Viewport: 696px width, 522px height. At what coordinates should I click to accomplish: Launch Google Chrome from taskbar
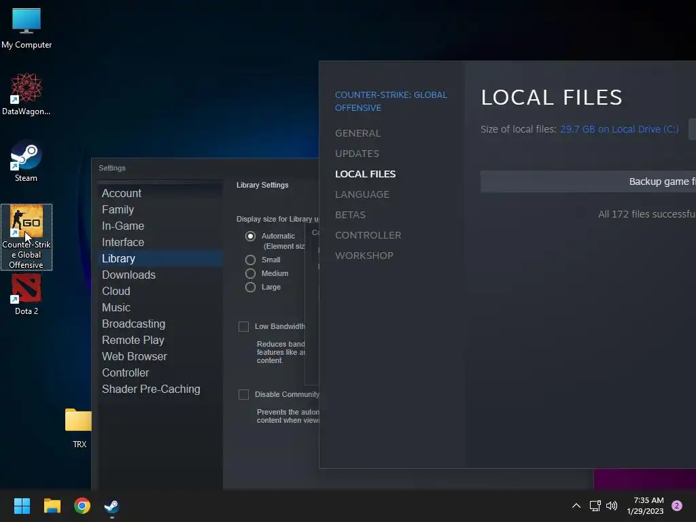pyautogui.click(x=82, y=506)
